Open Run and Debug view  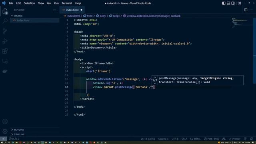(5, 41)
